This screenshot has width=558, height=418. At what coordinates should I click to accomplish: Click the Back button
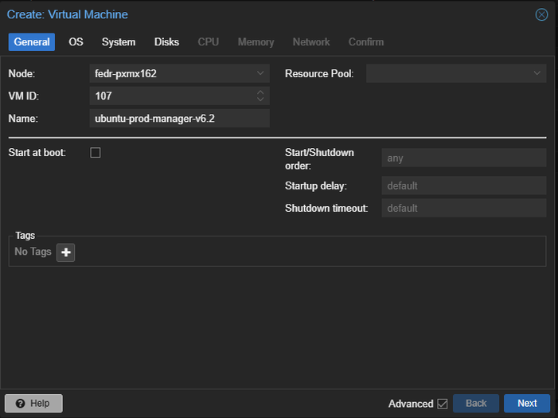pyautogui.click(x=476, y=404)
